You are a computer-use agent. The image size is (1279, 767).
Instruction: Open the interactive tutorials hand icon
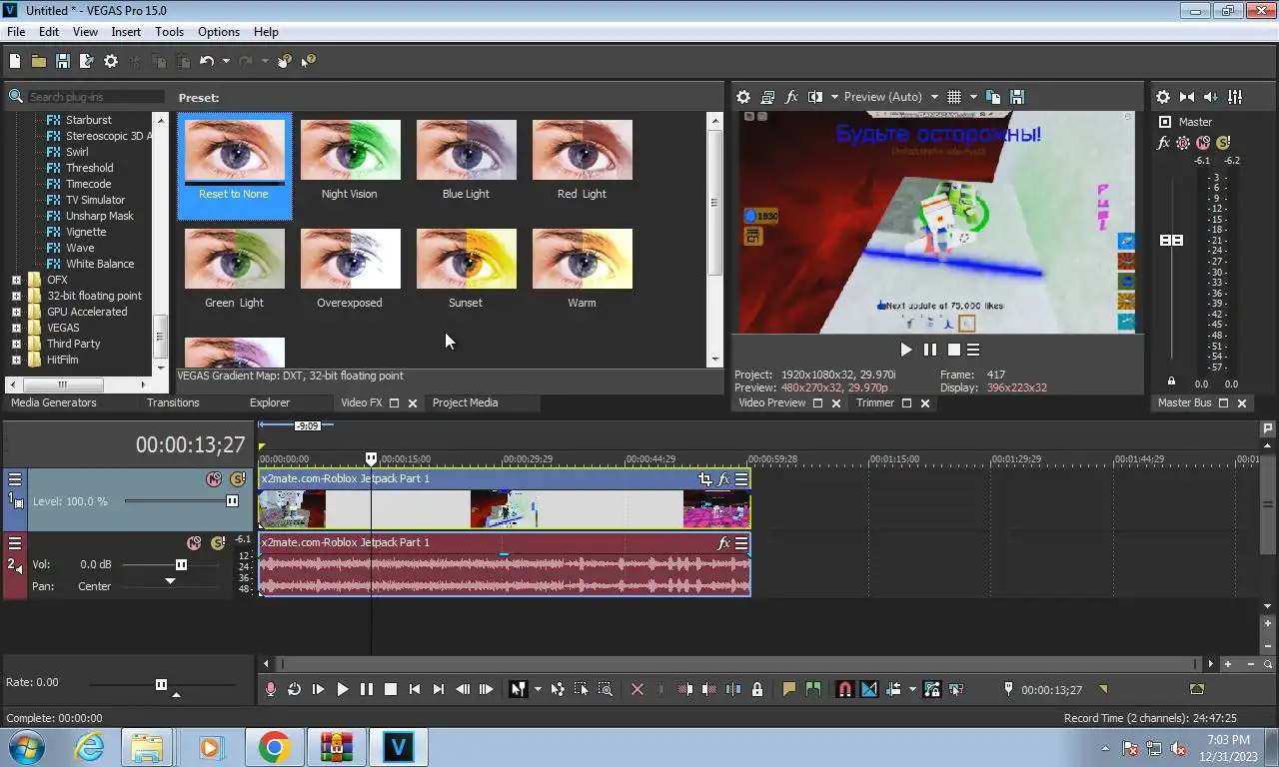284,61
